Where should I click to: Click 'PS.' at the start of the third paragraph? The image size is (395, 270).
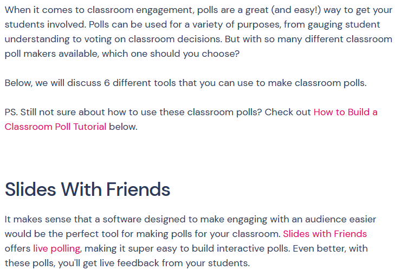pyautogui.click(x=11, y=112)
